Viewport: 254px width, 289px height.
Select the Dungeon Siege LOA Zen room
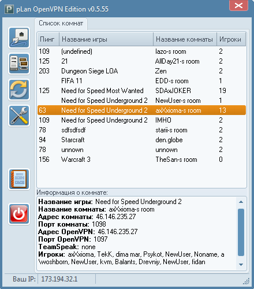click(x=141, y=71)
